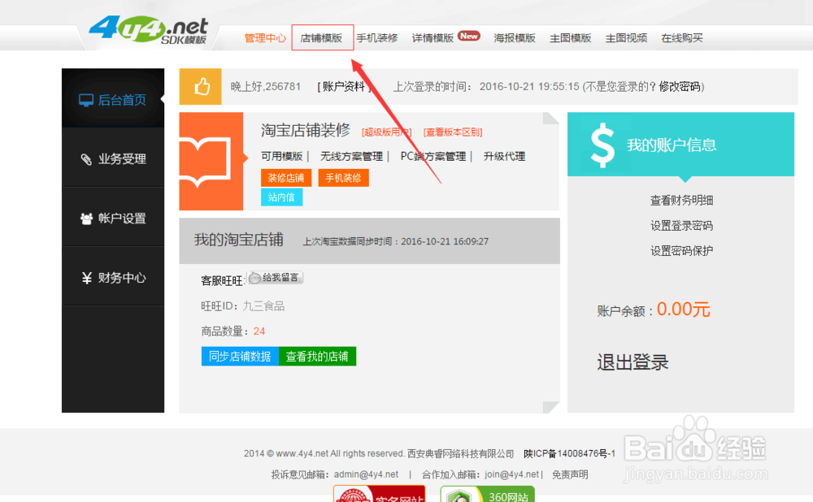This screenshot has width=813, height=502.
Task: Open the 免责声明 footer link
Action: pyautogui.click(x=570, y=474)
